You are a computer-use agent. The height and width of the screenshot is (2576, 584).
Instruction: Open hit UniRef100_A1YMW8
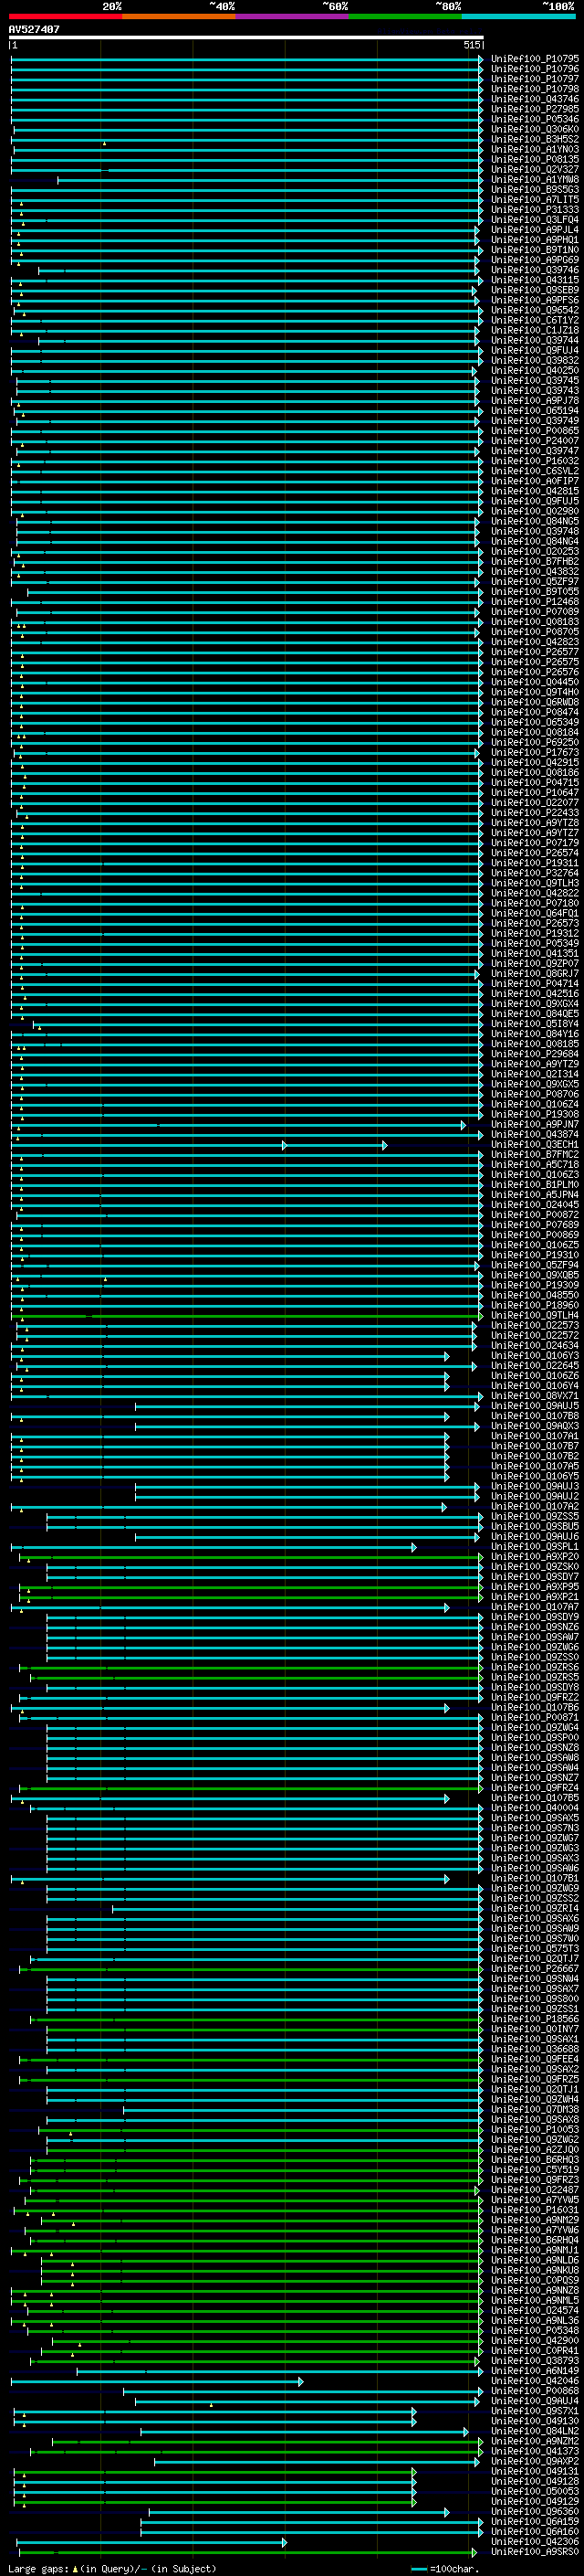pos(535,179)
